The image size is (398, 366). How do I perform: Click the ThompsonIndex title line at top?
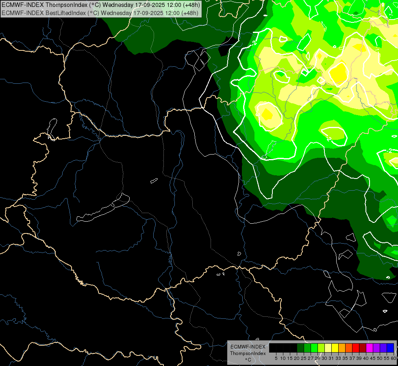(x=101, y=4)
